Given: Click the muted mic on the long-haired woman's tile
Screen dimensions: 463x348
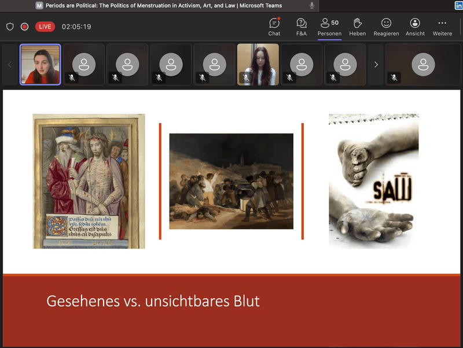Looking at the screenshot, I should point(246,77).
